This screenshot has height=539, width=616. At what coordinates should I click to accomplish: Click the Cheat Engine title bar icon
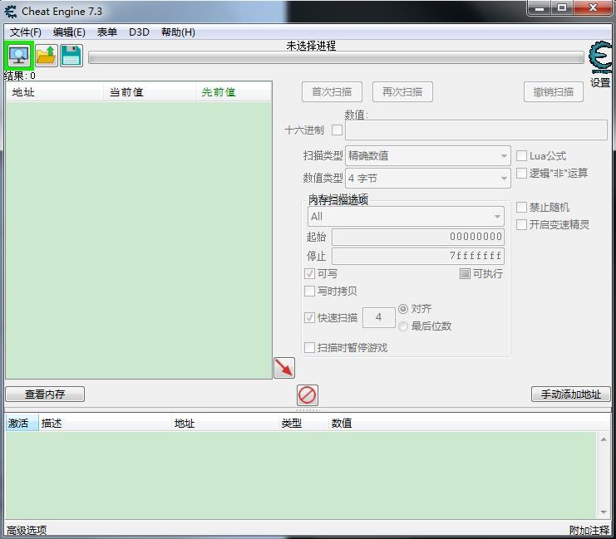(11, 12)
